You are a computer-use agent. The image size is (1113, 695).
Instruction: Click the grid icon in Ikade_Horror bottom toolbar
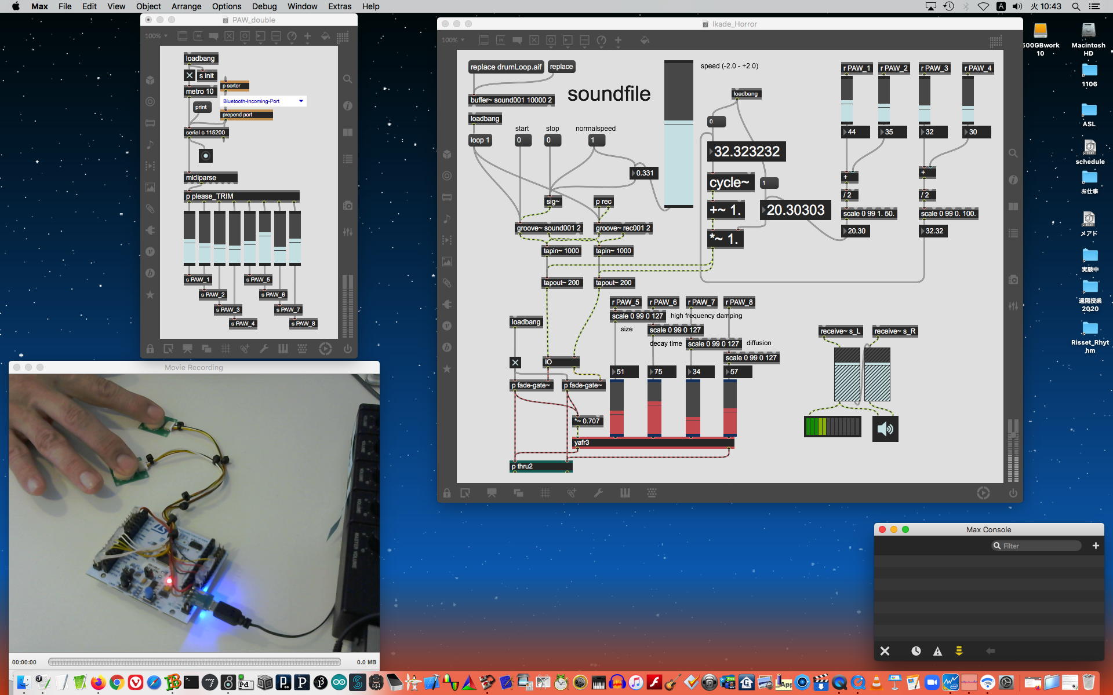pyautogui.click(x=545, y=493)
